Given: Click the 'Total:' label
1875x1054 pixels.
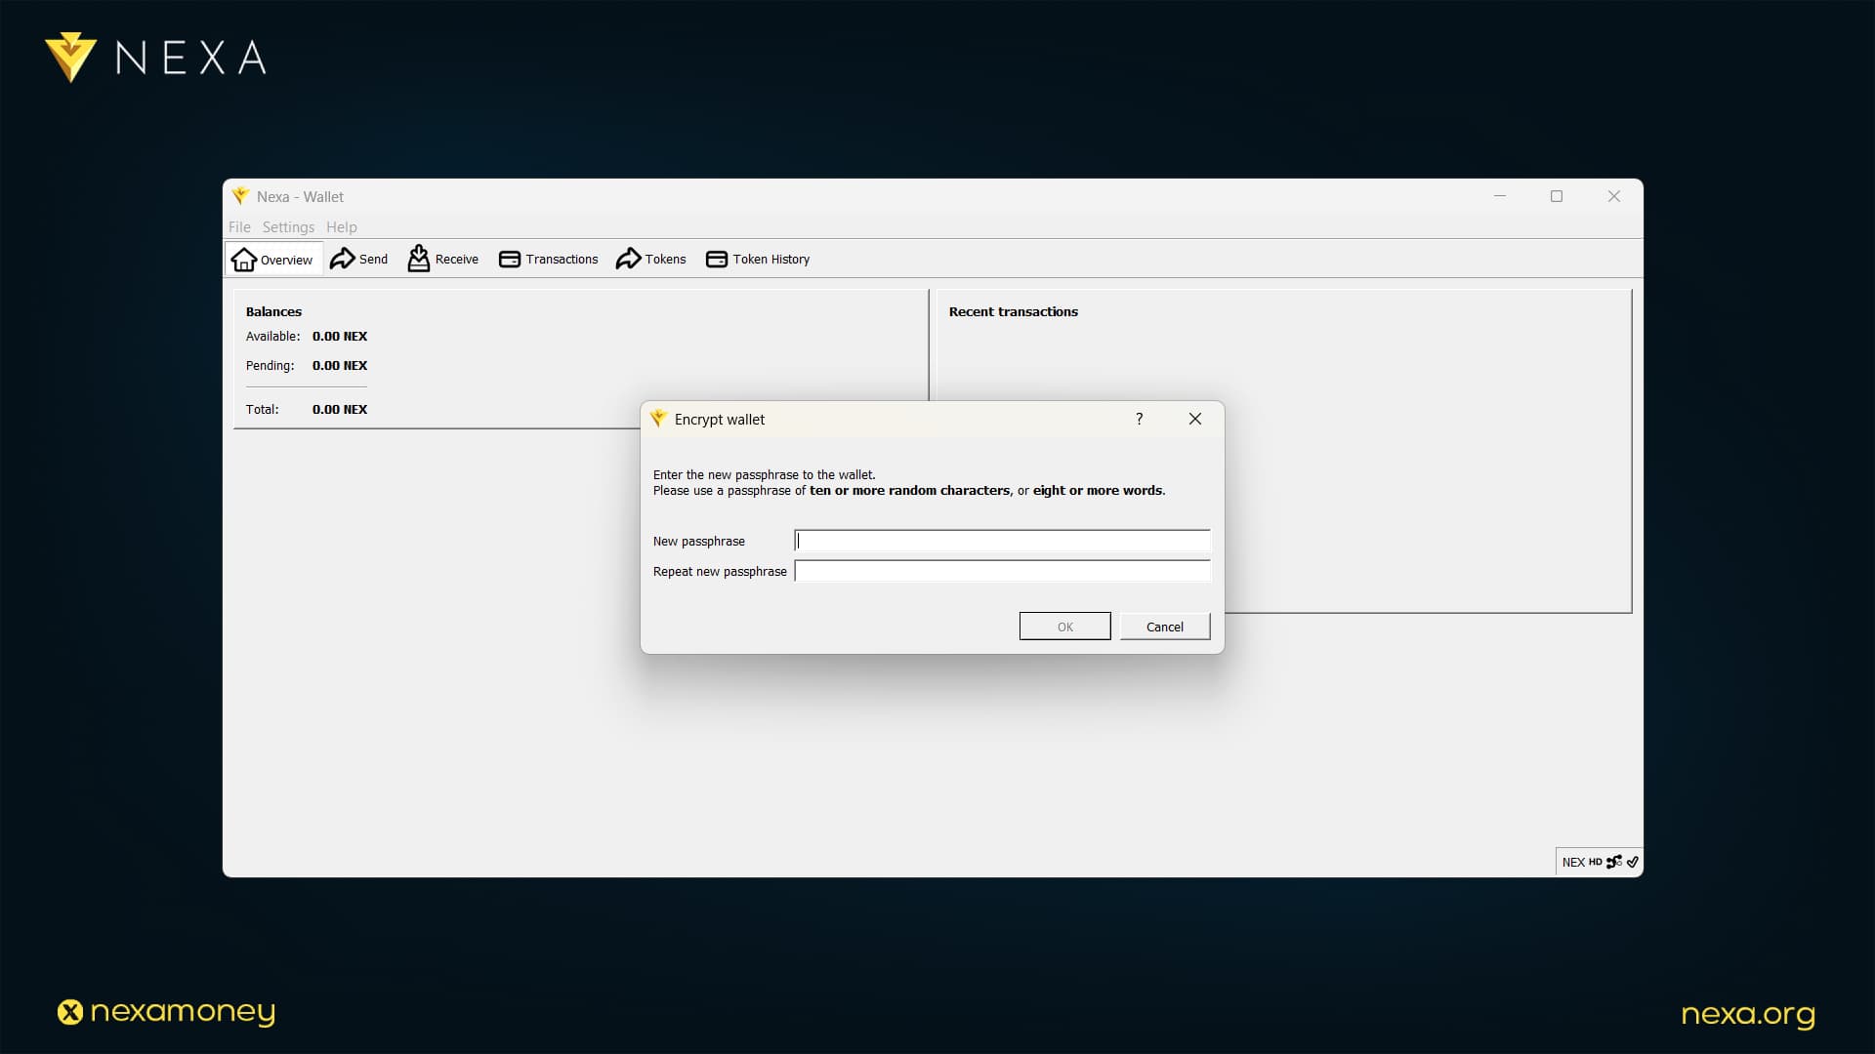Looking at the screenshot, I should click(262, 409).
